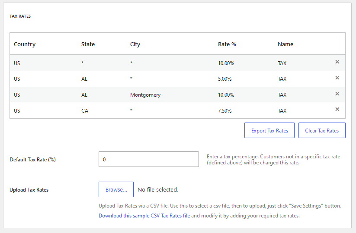The width and height of the screenshot is (356, 233).
Task: Remove the AL 5.00% tax rate row
Action: (x=337, y=78)
